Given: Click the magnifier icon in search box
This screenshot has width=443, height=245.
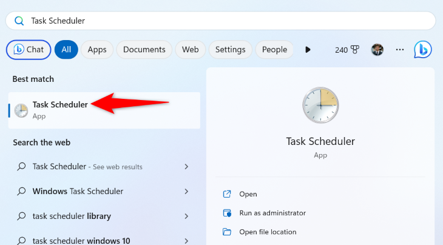Looking at the screenshot, I should 19,21.
